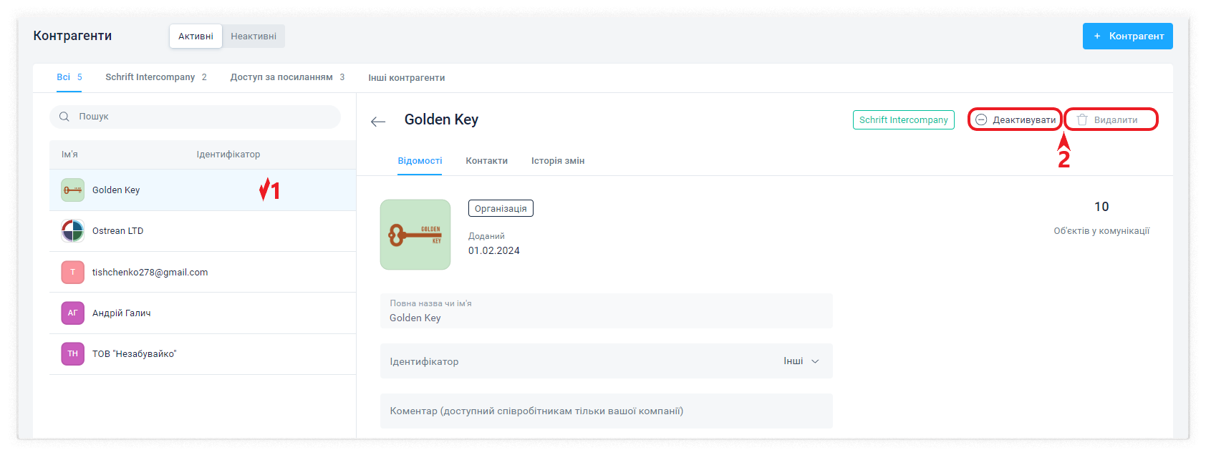
Task: Click the search magnifier icon
Action: click(x=64, y=117)
